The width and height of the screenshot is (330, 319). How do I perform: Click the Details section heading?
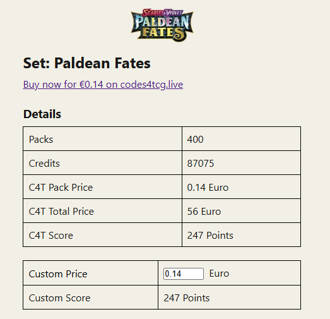pos(42,114)
